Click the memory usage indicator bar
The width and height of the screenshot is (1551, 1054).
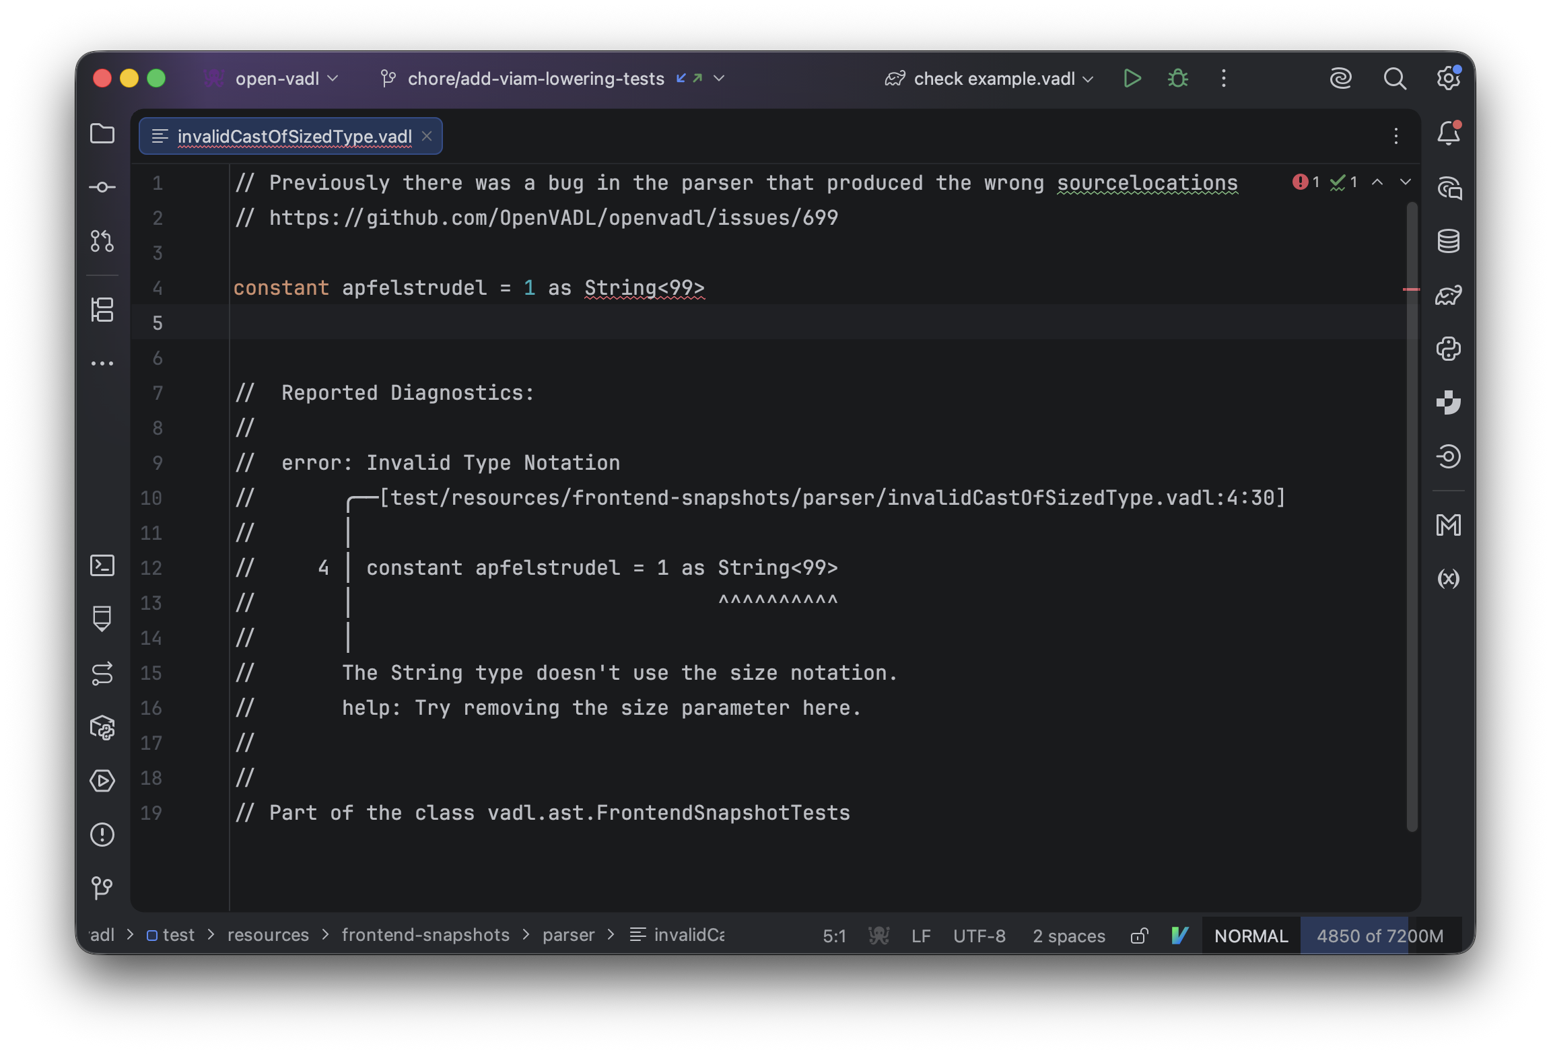coord(1380,936)
